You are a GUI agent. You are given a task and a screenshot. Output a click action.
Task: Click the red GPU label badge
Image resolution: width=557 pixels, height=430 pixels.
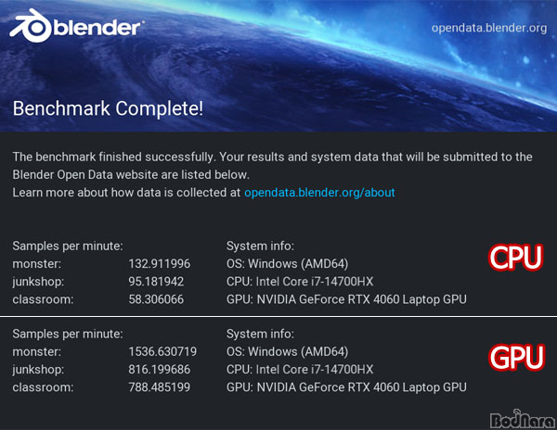click(x=516, y=358)
